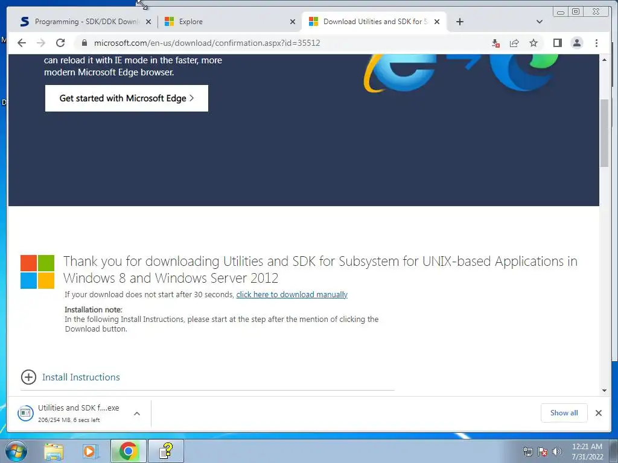The width and height of the screenshot is (618, 463).
Task: Close the Download Utilities and SDK tab
Action: 437,22
